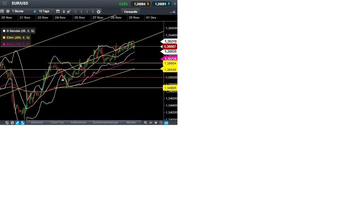The image size is (350, 197).
Task: Click the refresh chart icon
Action: pyautogui.click(x=7, y=123)
